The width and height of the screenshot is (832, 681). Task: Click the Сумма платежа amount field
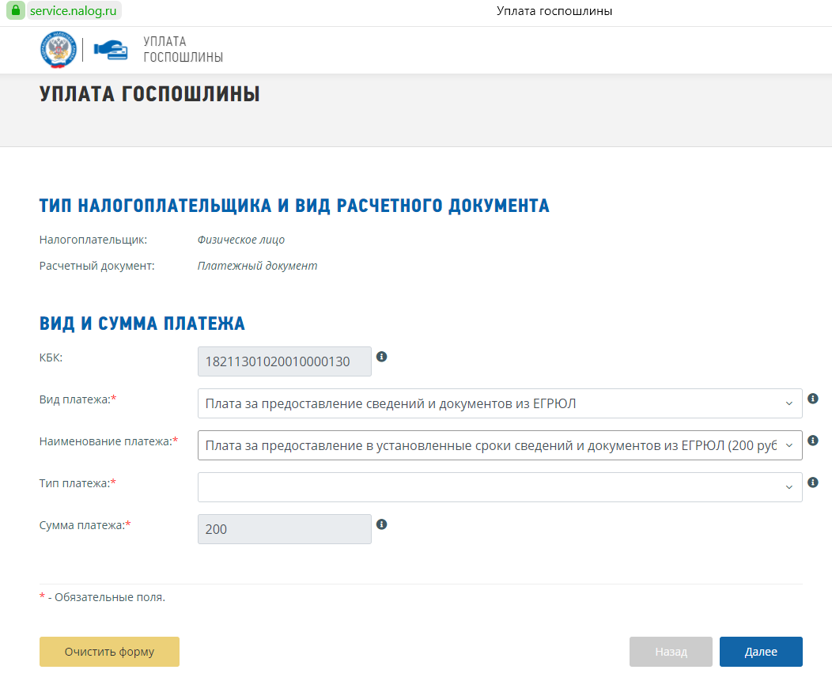coord(284,528)
